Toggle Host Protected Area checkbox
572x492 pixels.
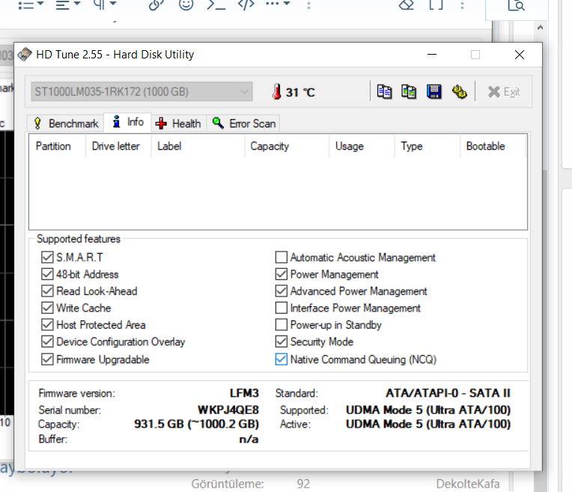[47, 324]
